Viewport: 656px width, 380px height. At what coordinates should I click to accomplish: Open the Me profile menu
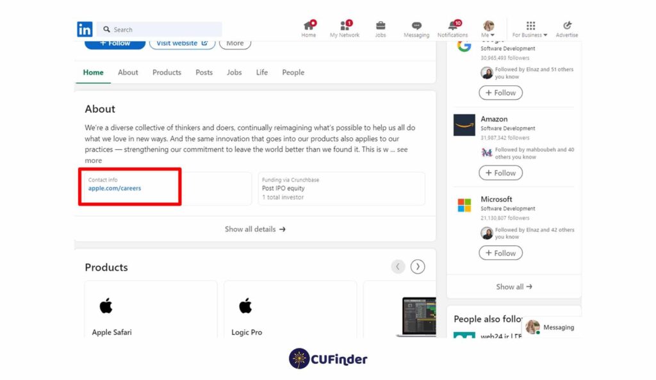(488, 29)
